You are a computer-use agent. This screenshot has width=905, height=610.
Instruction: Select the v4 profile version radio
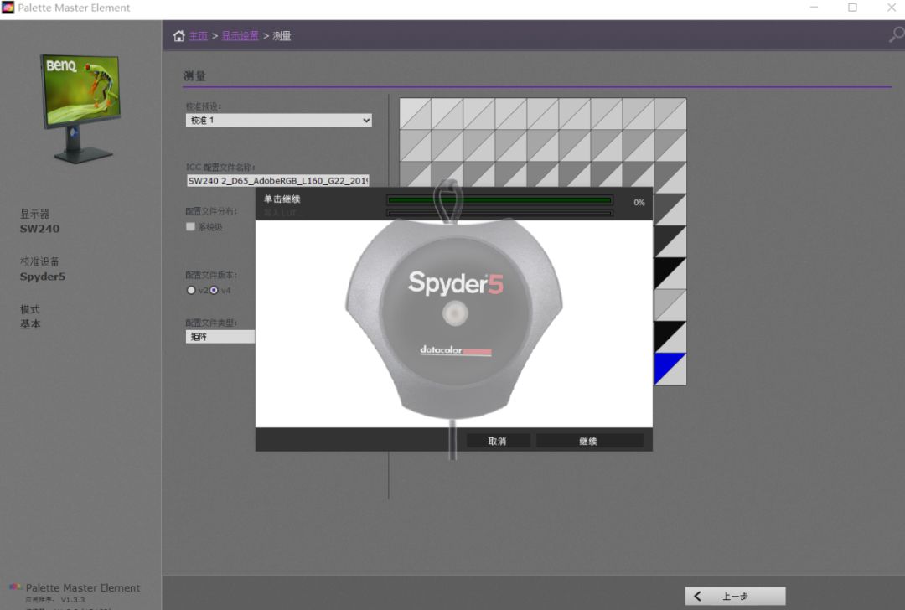[215, 290]
